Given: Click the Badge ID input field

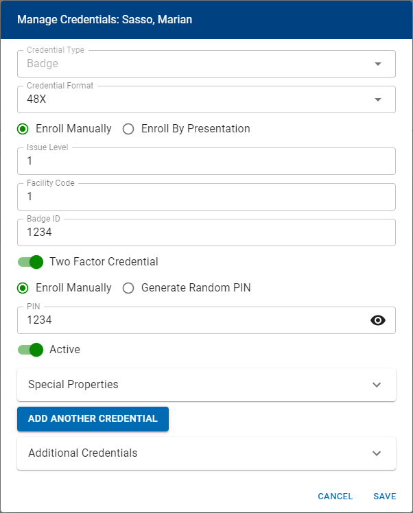Looking at the screenshot, I should pyautogui.click(x=206, y=233).
